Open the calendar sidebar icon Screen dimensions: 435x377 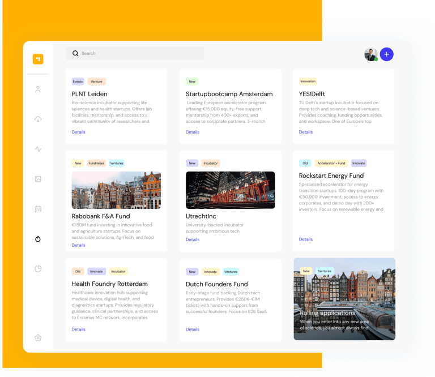[x=38, y=209]
